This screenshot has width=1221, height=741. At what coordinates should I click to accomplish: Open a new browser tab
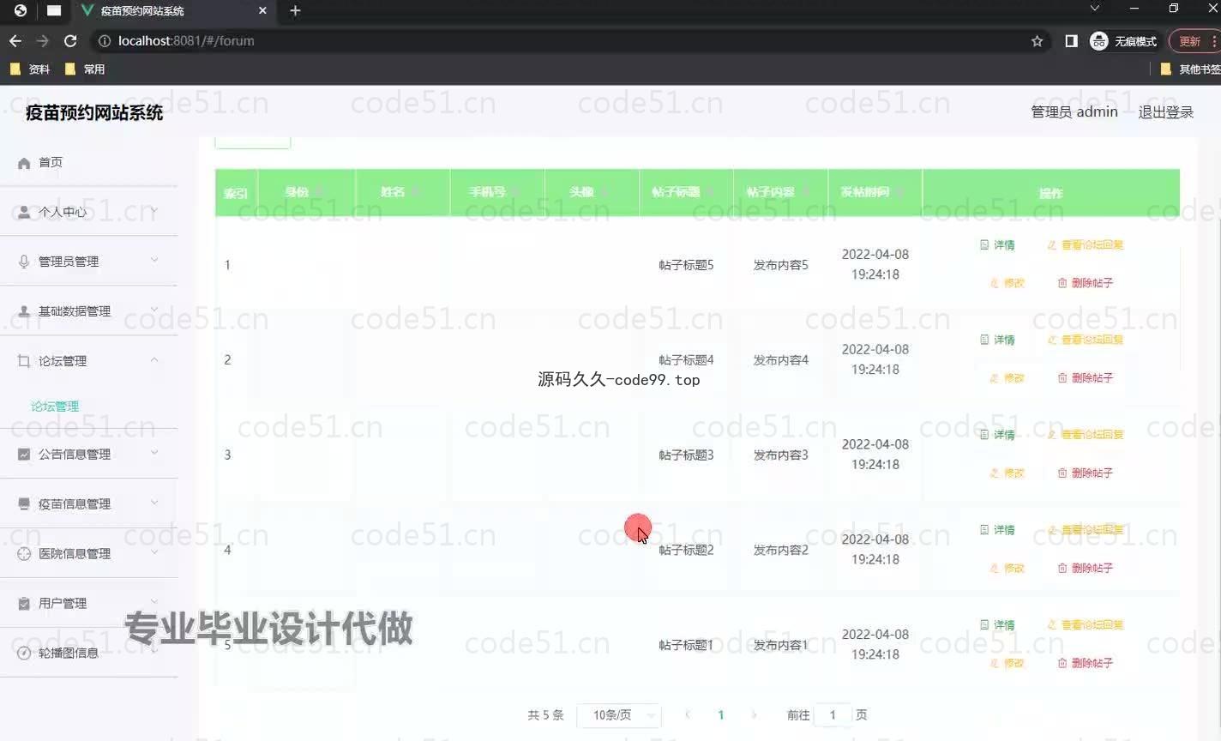(x=295, y=10)
